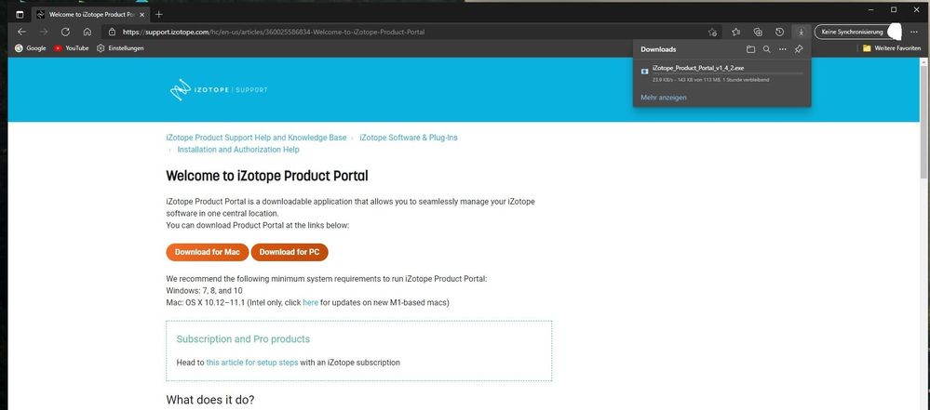Image resolution: width=930 pixels, height=410 pixels.
Task: Select the Welcome to iZotope Product Portal tab
Action: pyautogui.click(x=90, y=14)
